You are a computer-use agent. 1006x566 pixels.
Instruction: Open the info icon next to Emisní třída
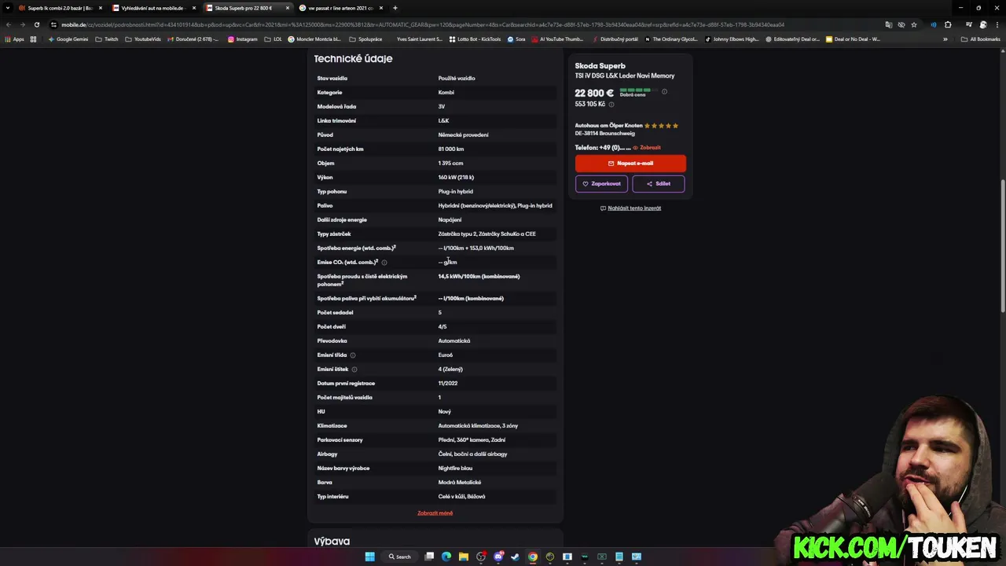pyautogui.click(x=353, y=355)
